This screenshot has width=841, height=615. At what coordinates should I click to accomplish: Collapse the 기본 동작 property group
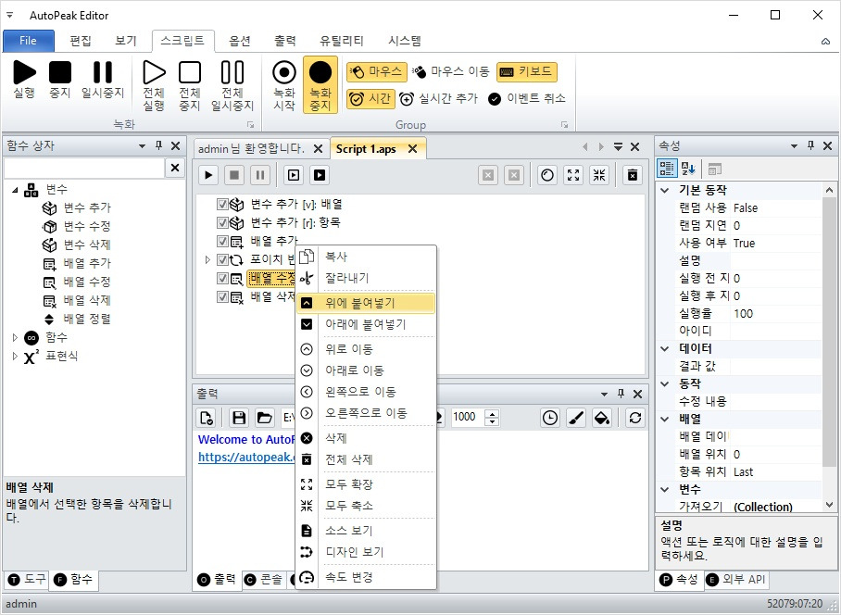coord(664,190)
